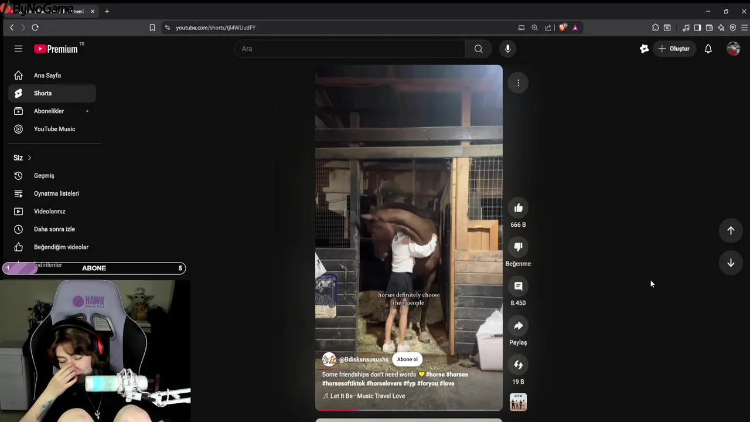Click the sound thumbnail below remix
This screenshot has height=422, width=750.
[518, 402]
